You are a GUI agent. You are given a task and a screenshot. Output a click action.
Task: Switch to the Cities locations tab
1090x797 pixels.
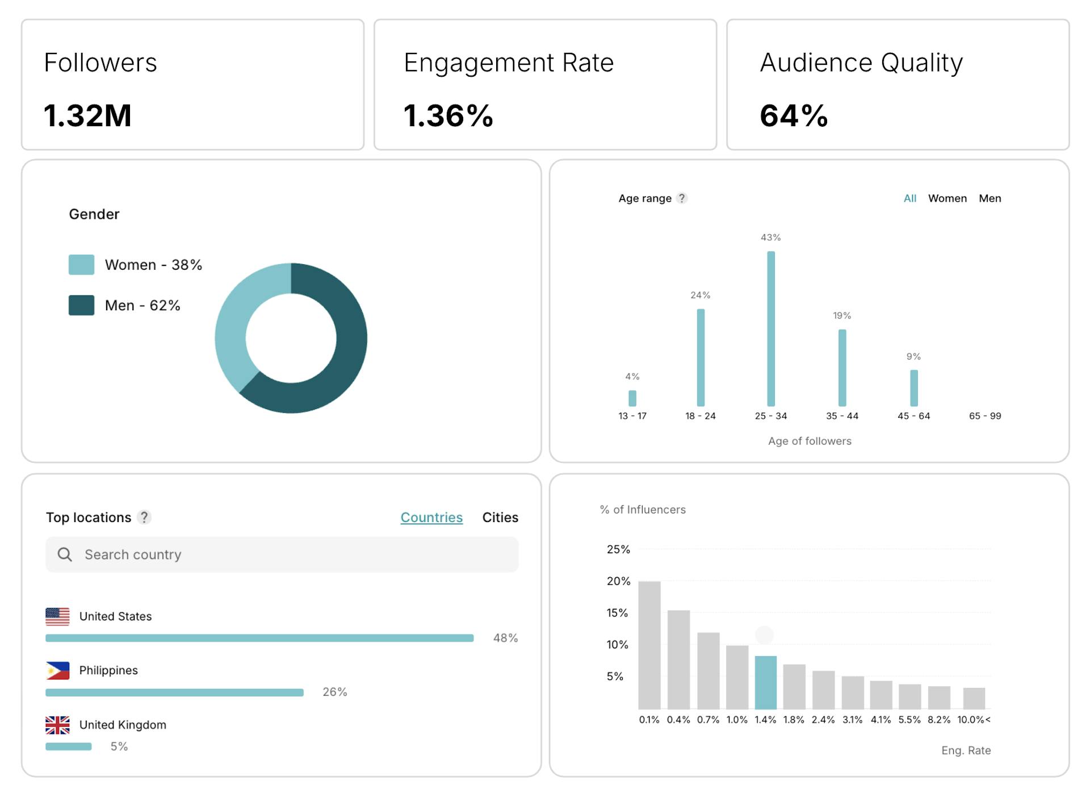[500, 518]
